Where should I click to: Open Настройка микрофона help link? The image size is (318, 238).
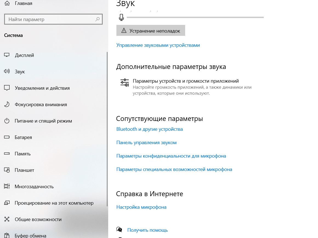click(x=141, y=207)
